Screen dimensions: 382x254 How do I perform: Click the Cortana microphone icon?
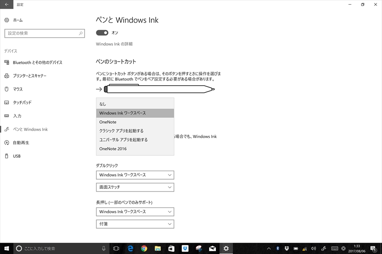[x=104, y=248]
